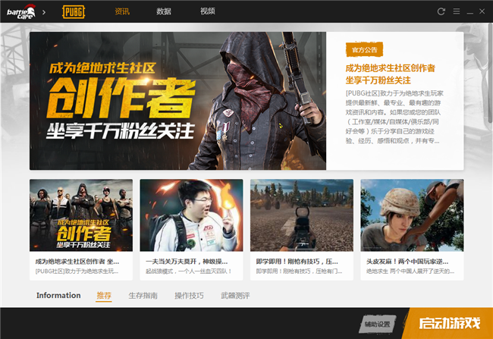
Task: Click the 官方公告 orange tag
Action: 364,49
